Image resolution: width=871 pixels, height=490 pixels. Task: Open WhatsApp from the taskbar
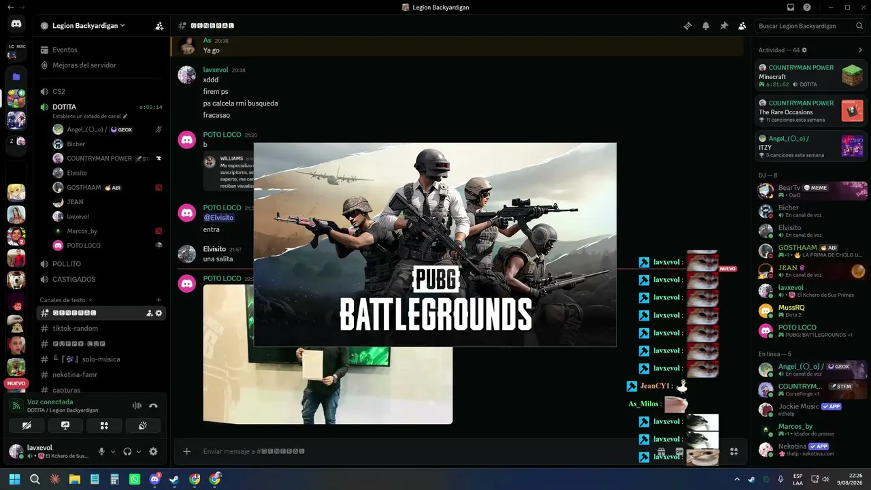click(x=135, y=479)
